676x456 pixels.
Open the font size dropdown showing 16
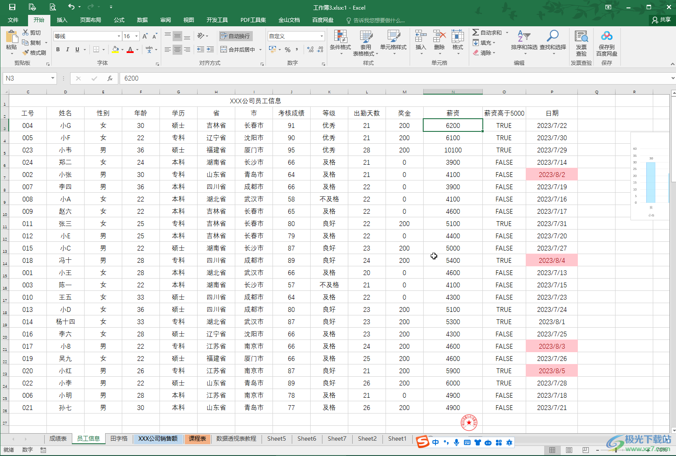pos(137,36)
